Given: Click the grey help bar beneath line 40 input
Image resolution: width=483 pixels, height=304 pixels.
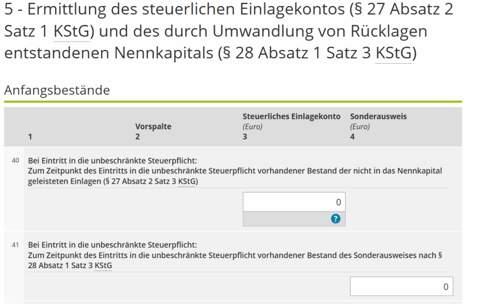Looking at the screenshot, I should tap(283, 219).
